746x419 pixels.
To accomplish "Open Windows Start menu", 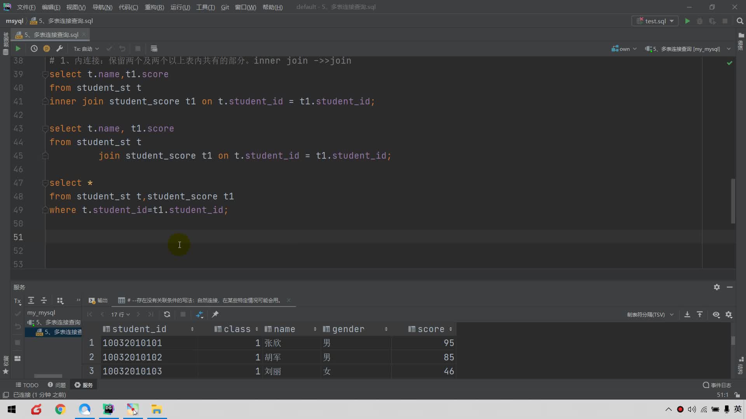I will [x=12, y=409].
